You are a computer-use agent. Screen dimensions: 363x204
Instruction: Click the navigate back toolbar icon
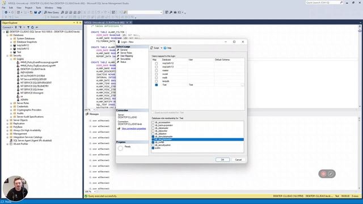coord(6,12)
